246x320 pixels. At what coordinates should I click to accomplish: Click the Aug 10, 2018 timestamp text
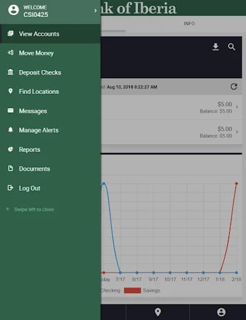point(132,87)
